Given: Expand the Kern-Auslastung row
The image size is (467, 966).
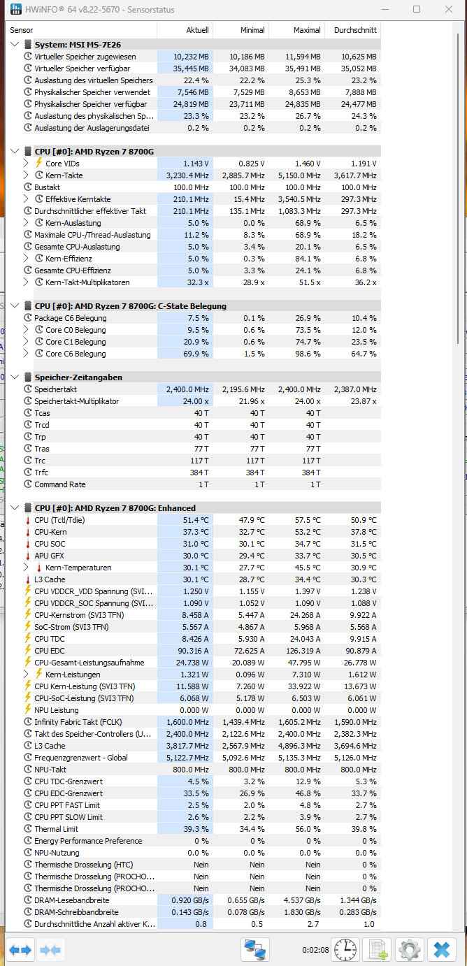Looking at the screenshot, I should point(27,223).
